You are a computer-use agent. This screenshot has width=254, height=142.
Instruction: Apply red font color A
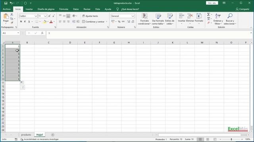pos(51,22)
